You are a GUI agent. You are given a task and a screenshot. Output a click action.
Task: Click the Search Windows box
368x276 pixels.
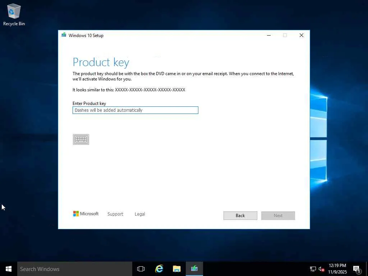click(x=75, y=269)
